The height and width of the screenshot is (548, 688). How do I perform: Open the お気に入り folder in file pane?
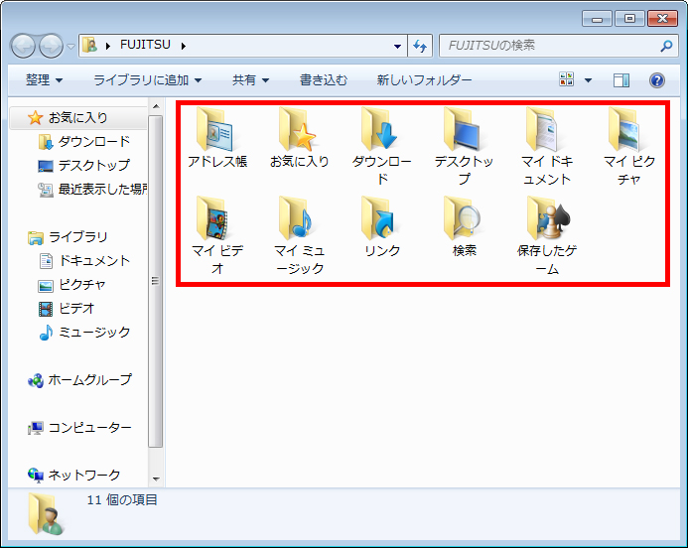tap(299, 138)
